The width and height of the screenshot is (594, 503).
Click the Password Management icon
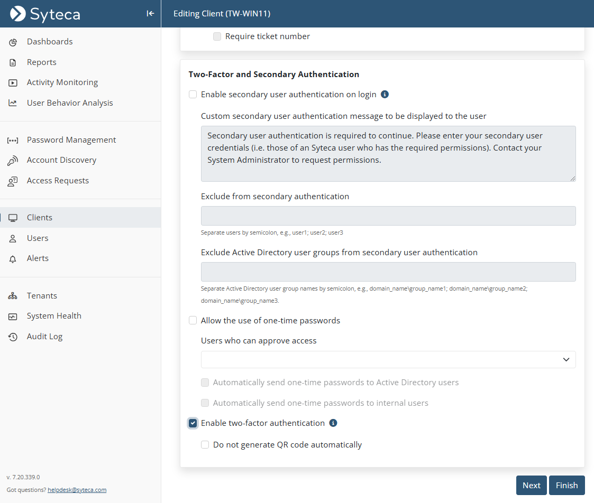[x=13, y=141]
